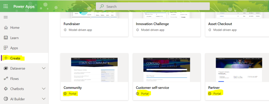Click model-driven icon under Asset Checkout
Image resolution: width=269 pixels, height=104 pixels.
pyautogui.click(x=210, y=30)
